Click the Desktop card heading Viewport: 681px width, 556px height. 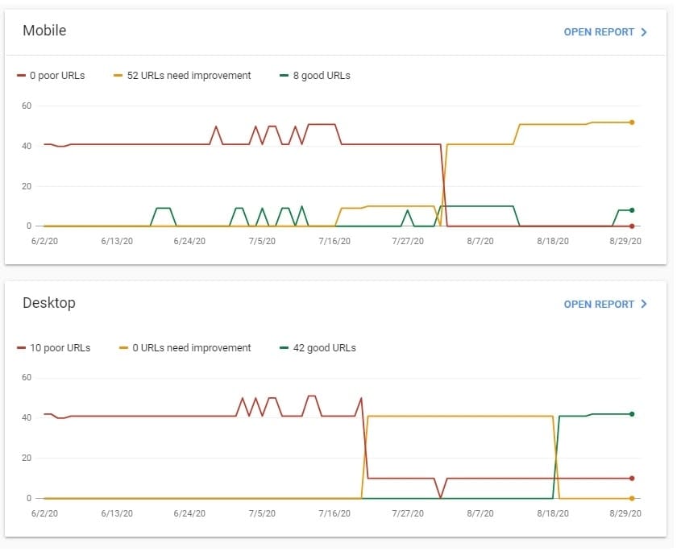click(49, 303)
